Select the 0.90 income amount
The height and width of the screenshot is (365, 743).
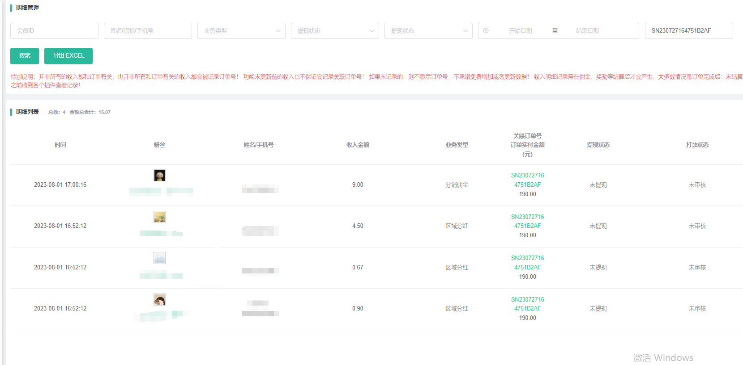pyautogui.click(x=358, y=309)
